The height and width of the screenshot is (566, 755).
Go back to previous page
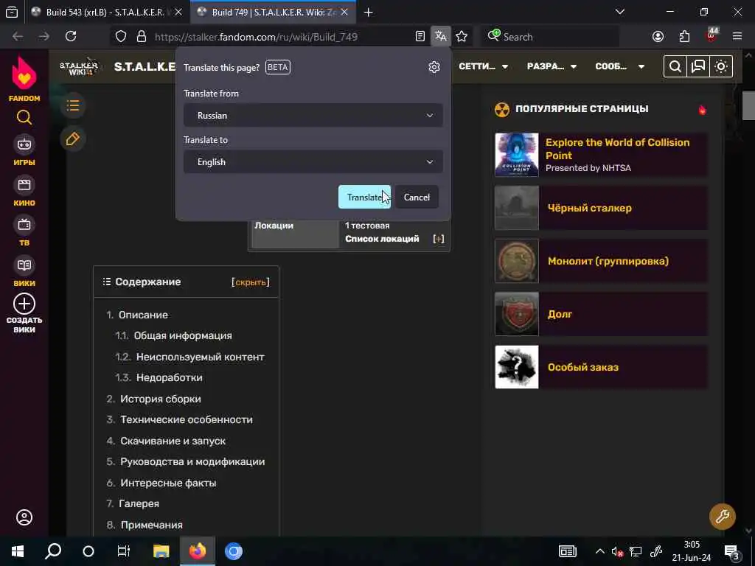18,37
